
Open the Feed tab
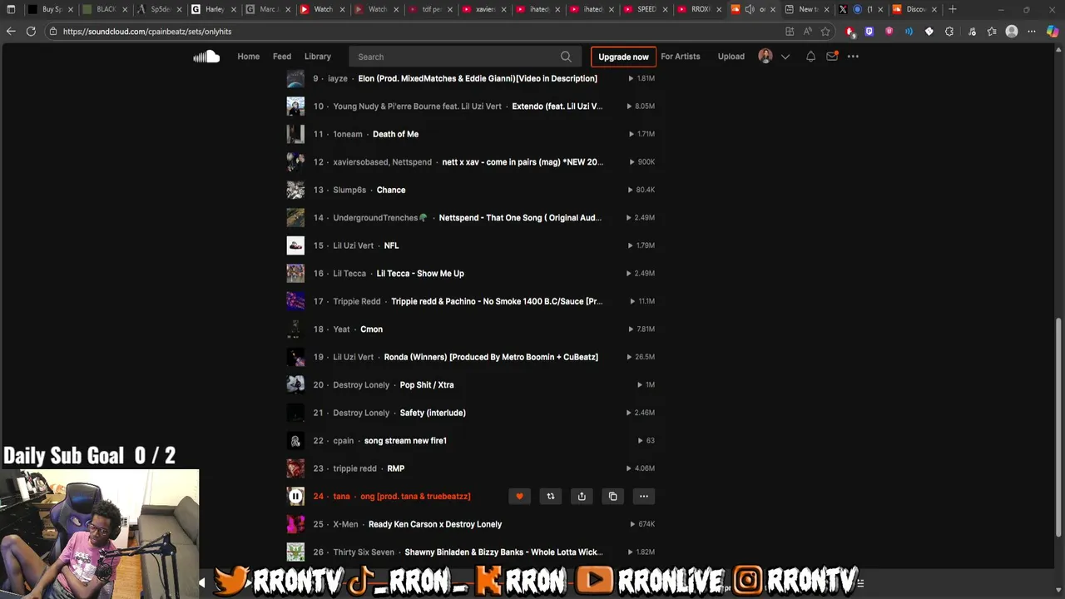point(282,57)
